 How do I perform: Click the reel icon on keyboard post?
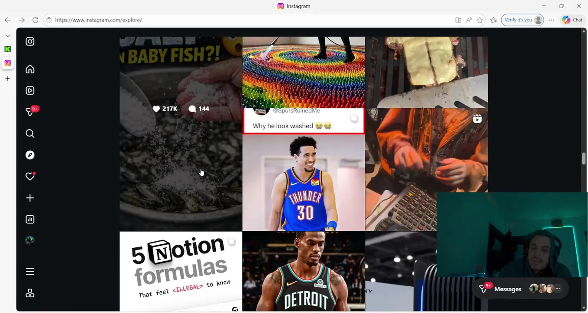(x=477, y=119)
